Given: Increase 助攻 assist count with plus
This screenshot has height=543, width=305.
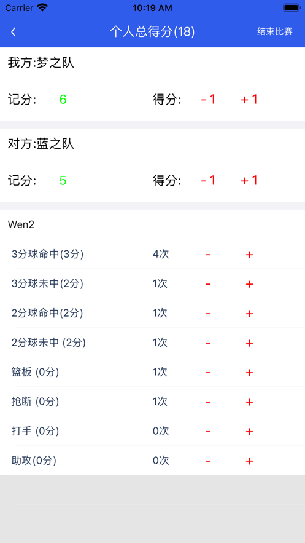Looking at the screenshot, I should coord(249,461).
